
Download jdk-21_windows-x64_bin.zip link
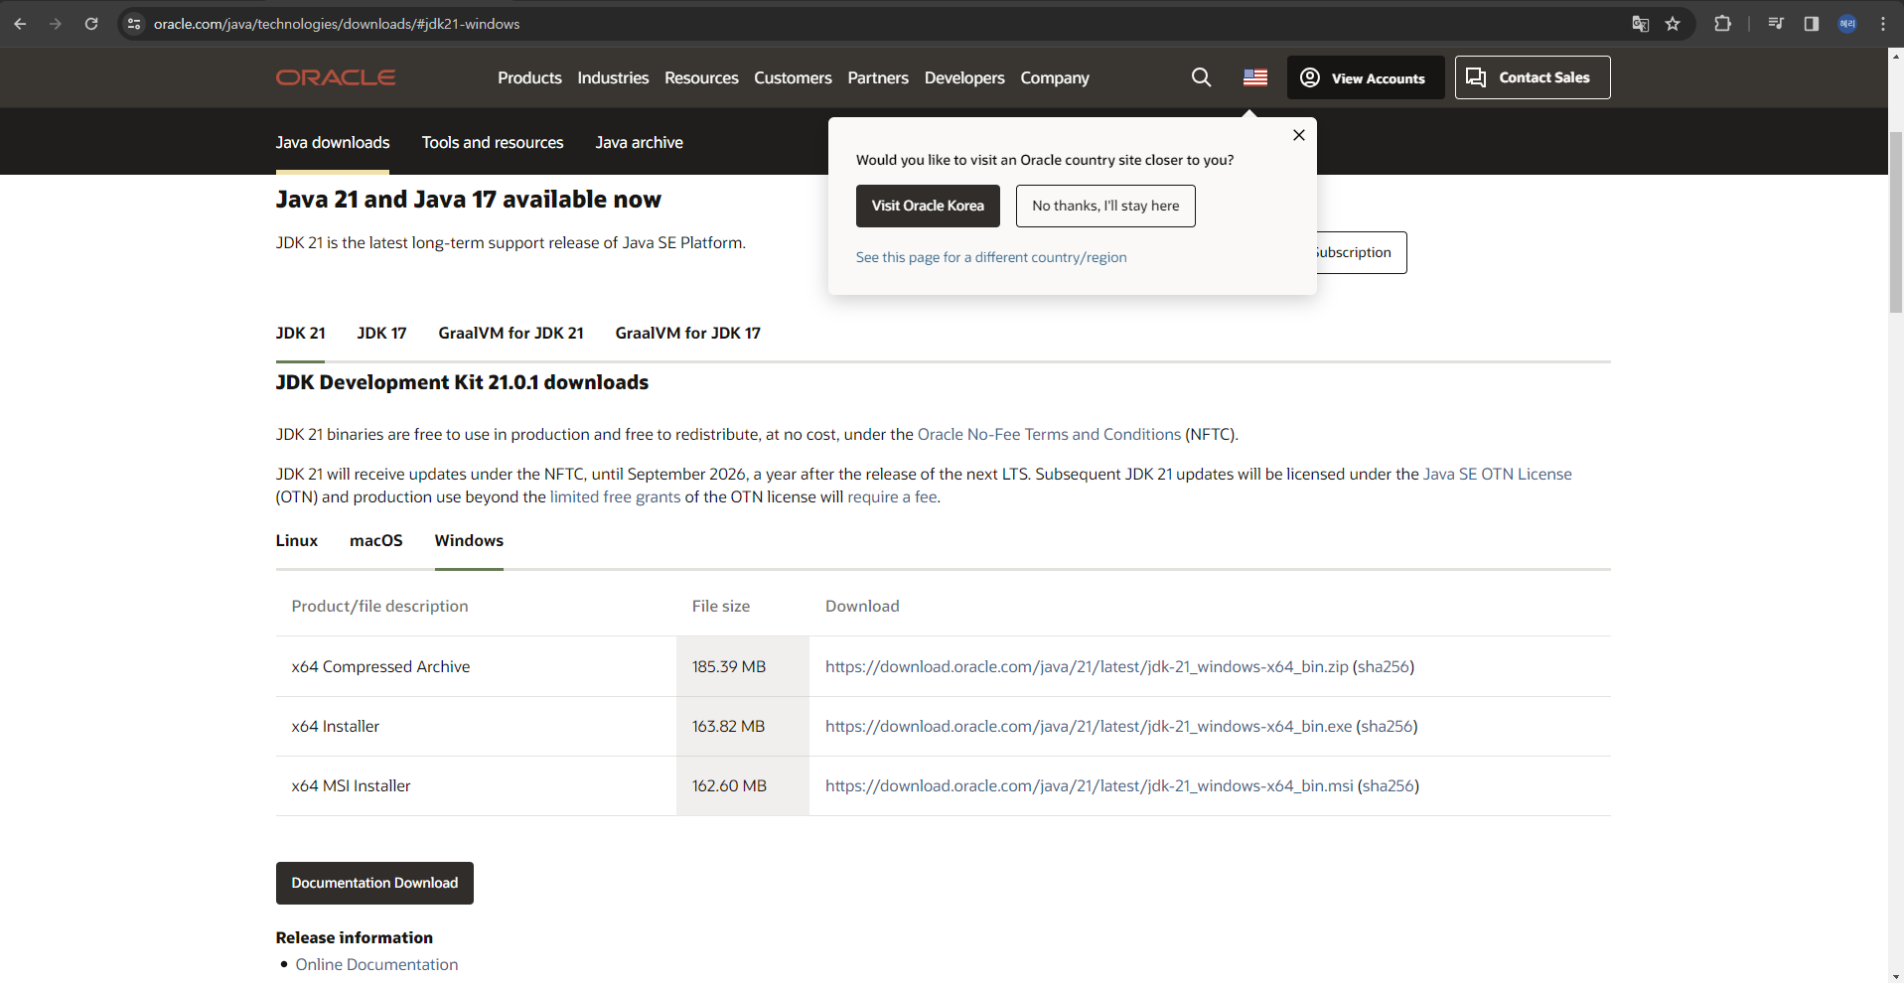(1087, 666)
